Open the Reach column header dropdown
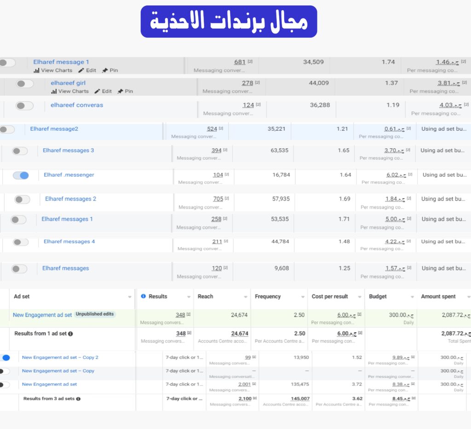This screenshot has width=471, height=429. click(x=246, y=297)
